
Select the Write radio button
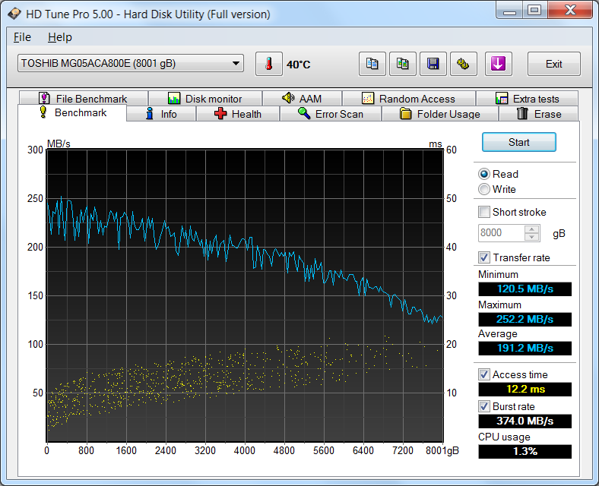(484, 189)
